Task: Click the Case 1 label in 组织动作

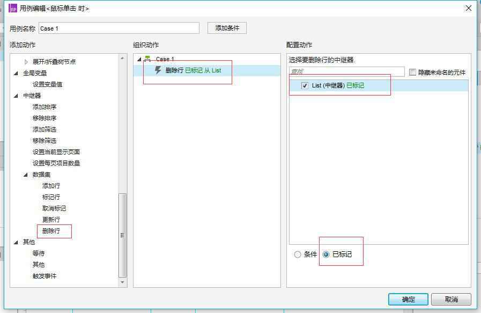Action: tap(165, 59)
